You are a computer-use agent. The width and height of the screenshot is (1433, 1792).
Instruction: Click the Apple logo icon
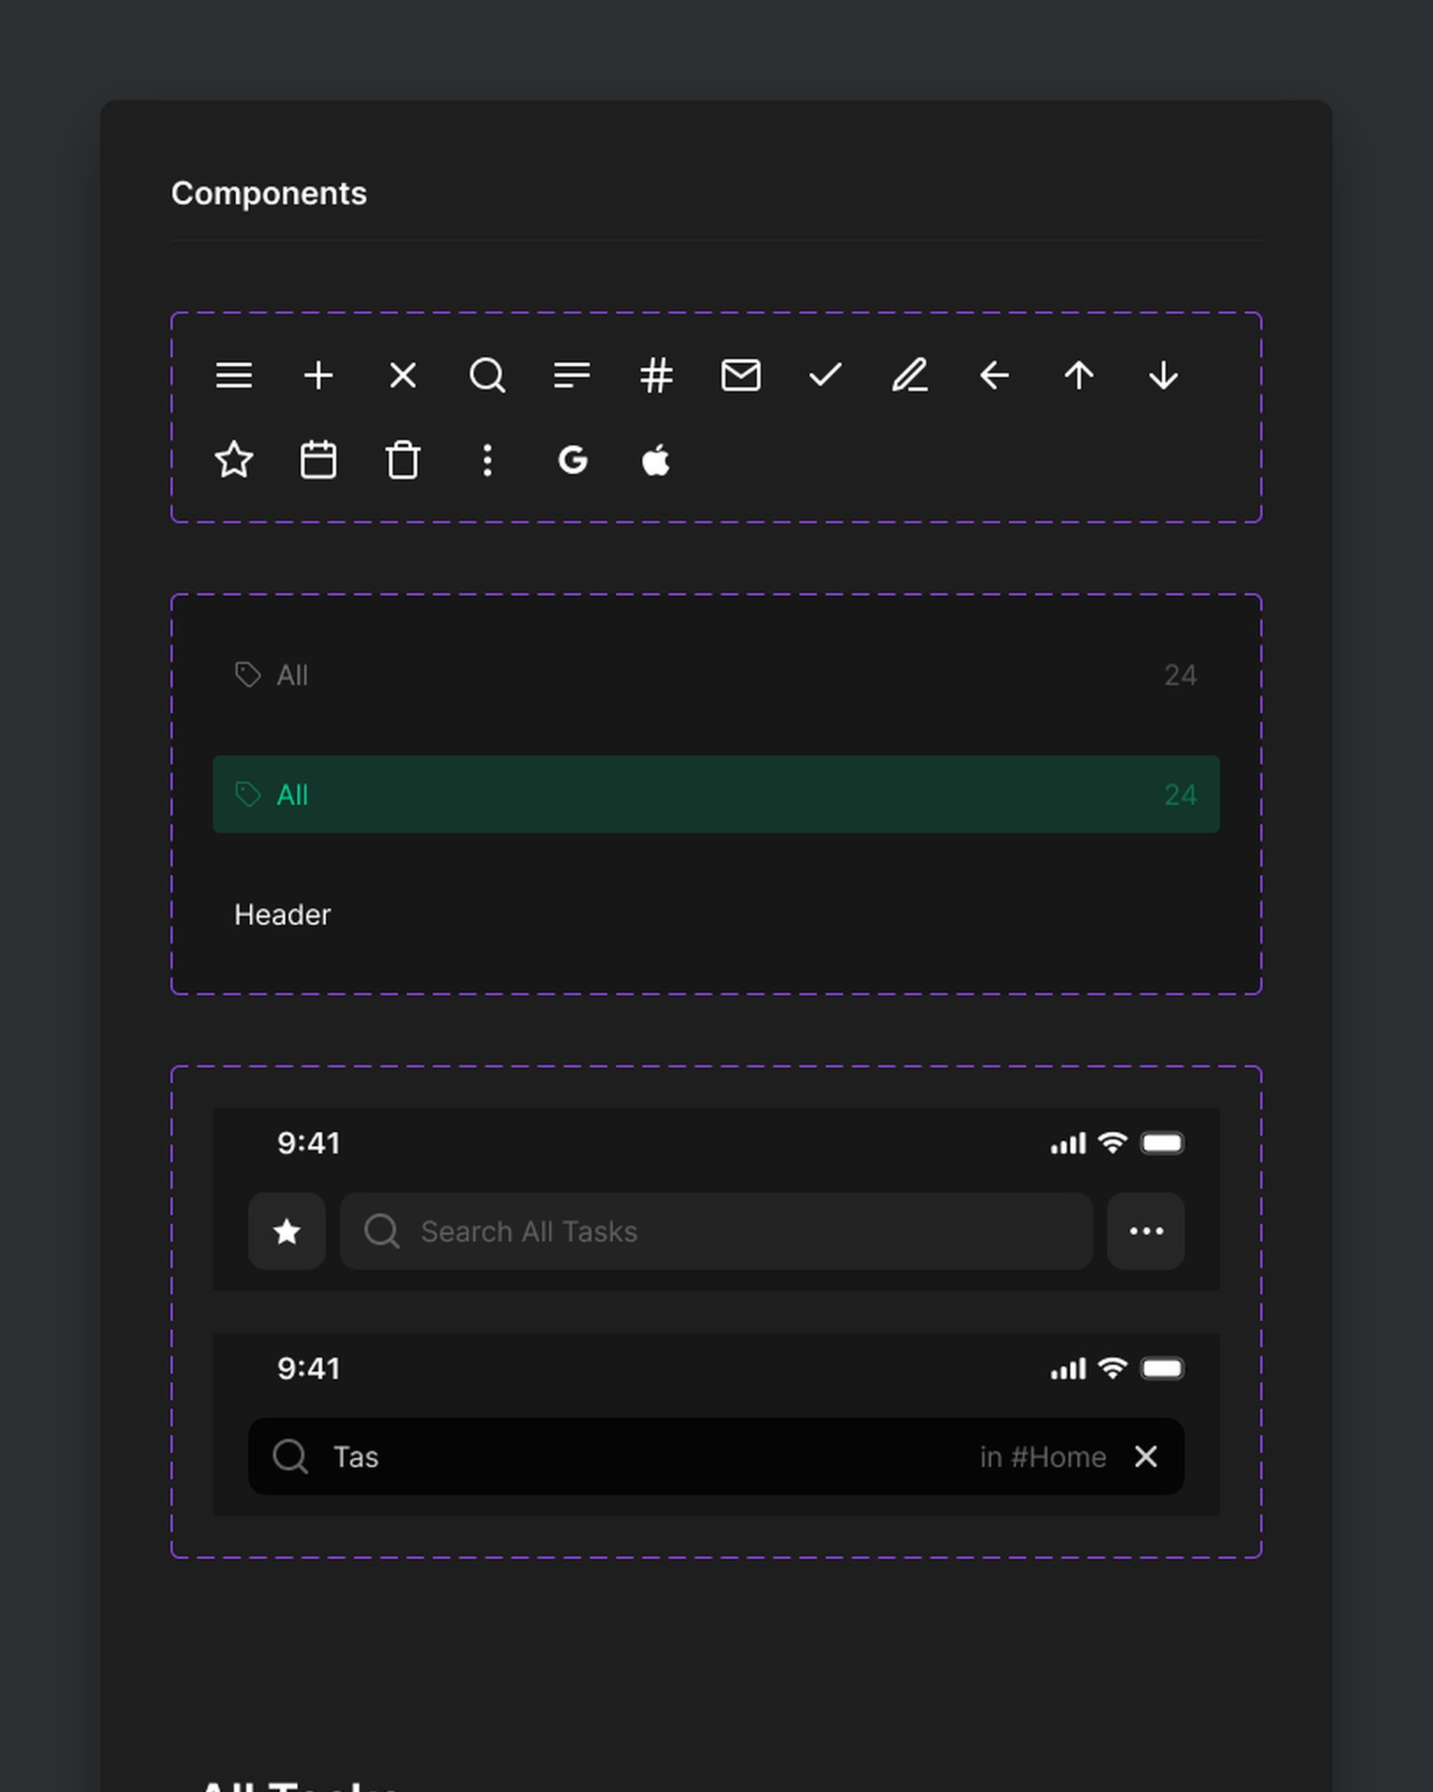[x=656, y=460]
